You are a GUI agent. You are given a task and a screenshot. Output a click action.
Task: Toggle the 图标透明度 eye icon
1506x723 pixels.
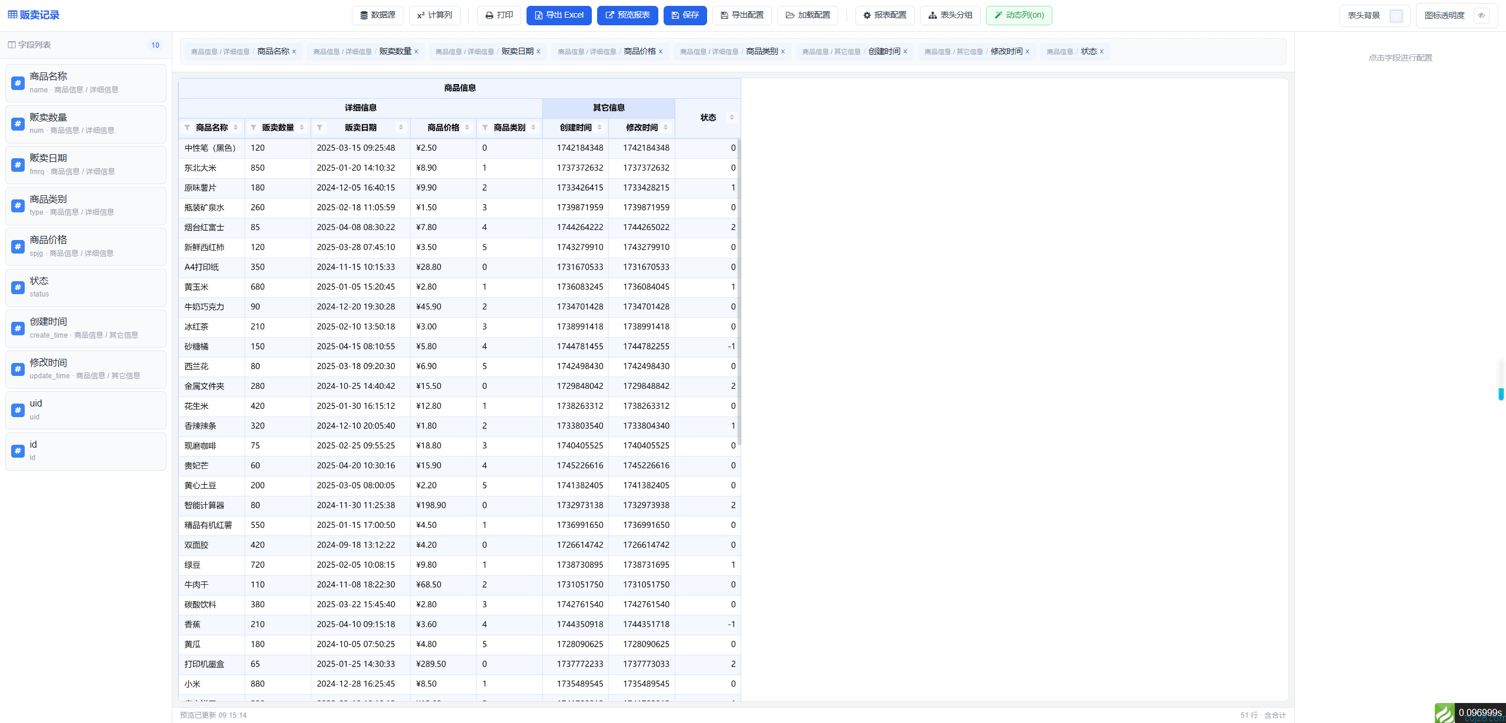tap(1481, 16)
